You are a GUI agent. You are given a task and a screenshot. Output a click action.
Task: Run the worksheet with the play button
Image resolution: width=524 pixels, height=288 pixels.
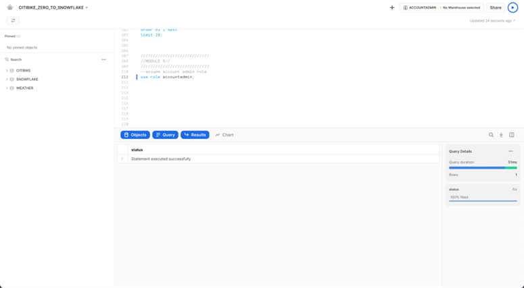tap(513, 7)
